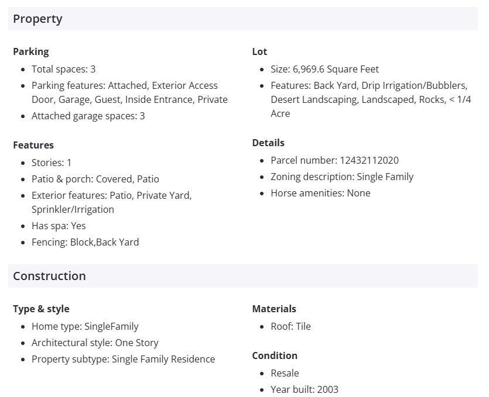Screen dimensions: 489x397
Task: Click the Details subheading
Action: click(x=268, y=143)
